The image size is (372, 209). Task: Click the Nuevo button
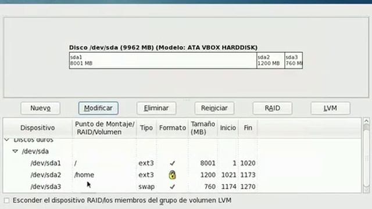point(40,109)
